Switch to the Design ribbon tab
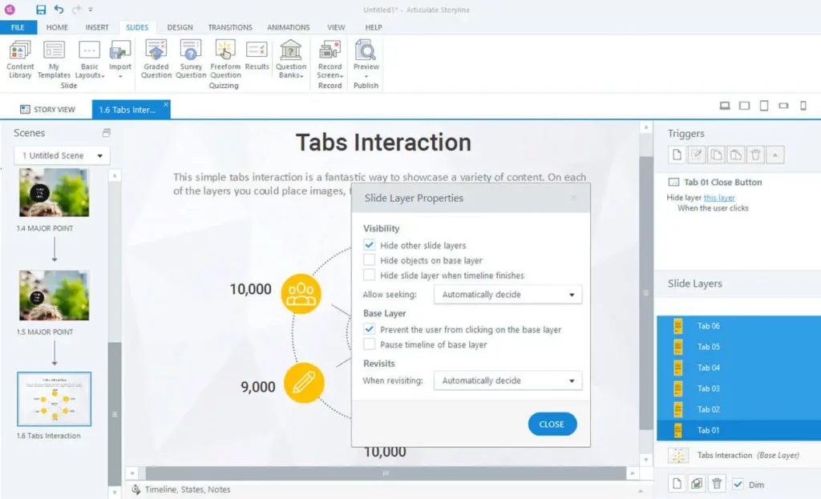The width and height of the screenshot is (821, 499). [x=180, y=27]
